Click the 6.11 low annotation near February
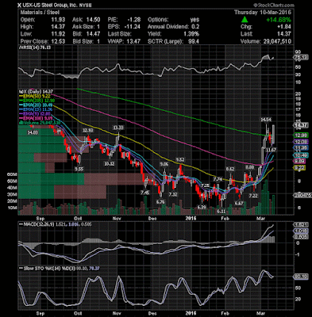The height and width of the screenshot is (317, 312). click(221, 212)
